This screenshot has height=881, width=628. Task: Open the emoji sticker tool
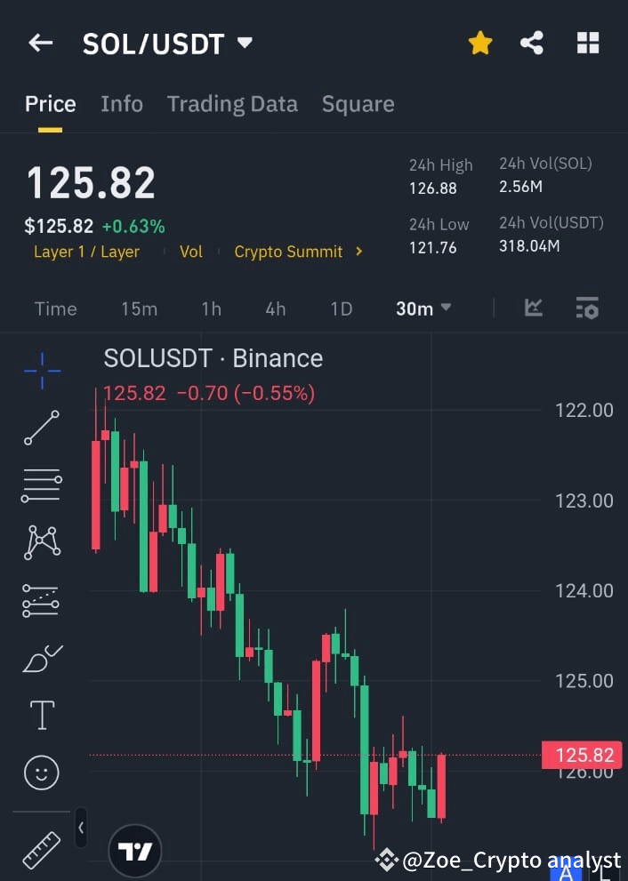(x=41, y=772)
